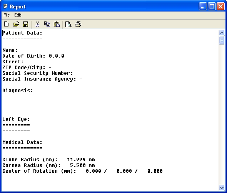Click in the Diagnosis line of text
227x193 pixels.
tap(18, 91)
